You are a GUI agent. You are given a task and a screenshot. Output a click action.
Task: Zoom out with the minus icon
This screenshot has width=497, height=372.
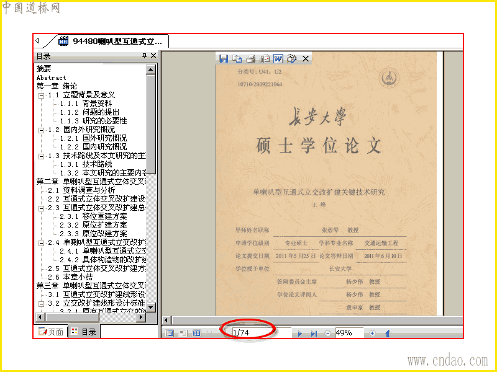coord(327,333)
